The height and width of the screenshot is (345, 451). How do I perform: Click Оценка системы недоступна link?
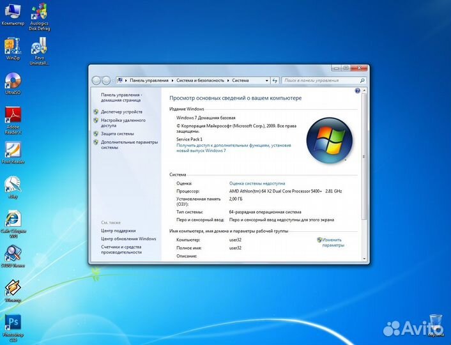[257, 183]
